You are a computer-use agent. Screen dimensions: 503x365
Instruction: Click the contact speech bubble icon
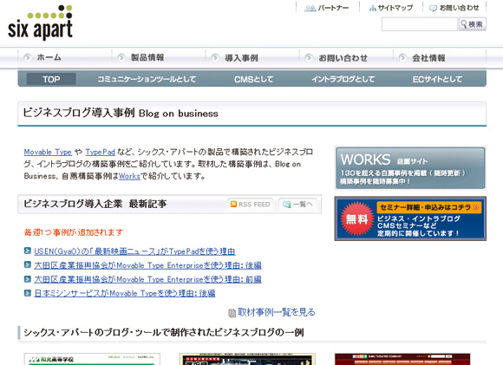click(x=433, y=9)
